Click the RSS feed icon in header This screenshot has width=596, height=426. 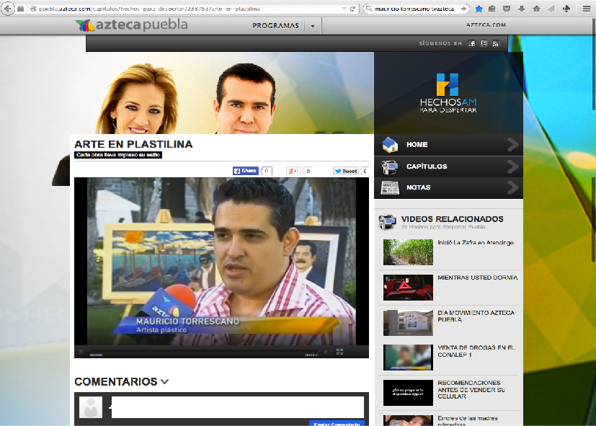(x=496, y=43)
